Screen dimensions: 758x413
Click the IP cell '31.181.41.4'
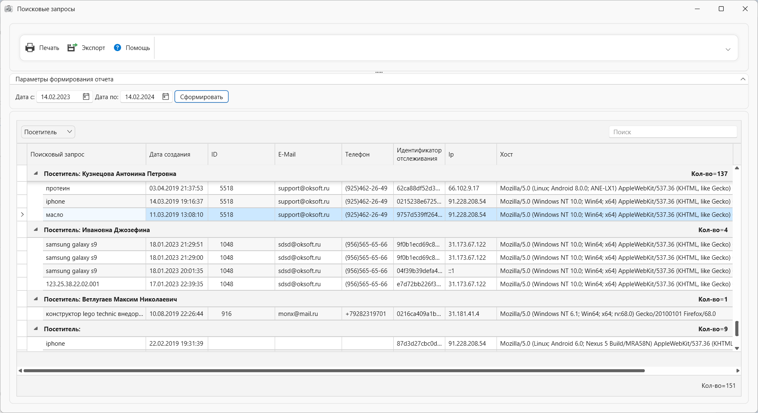[x=471, y=314]
